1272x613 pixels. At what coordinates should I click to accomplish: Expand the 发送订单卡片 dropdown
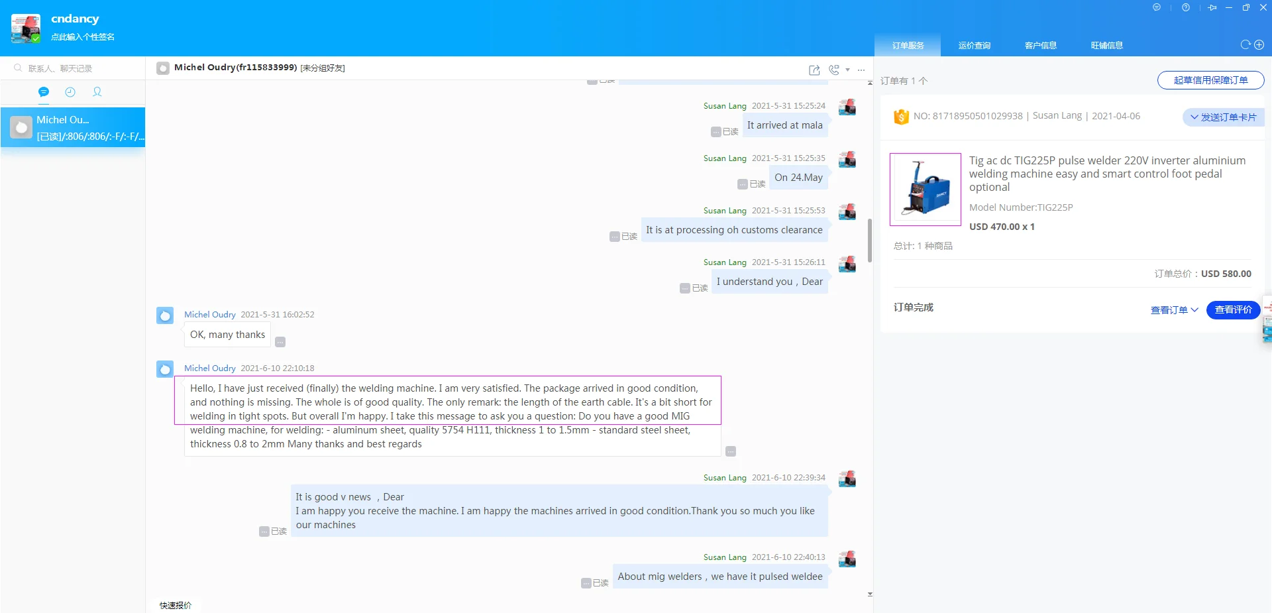pos(1223,117)
